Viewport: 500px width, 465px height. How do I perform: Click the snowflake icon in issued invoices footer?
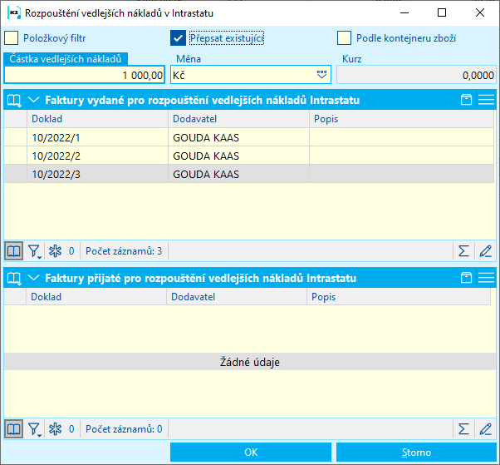click(x=56, y=250)
